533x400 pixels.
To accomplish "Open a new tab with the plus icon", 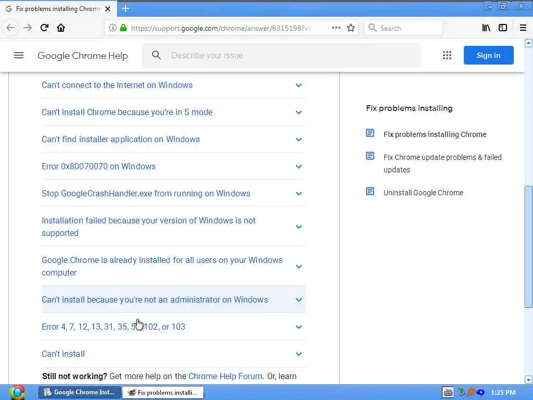I will (125, 8).
